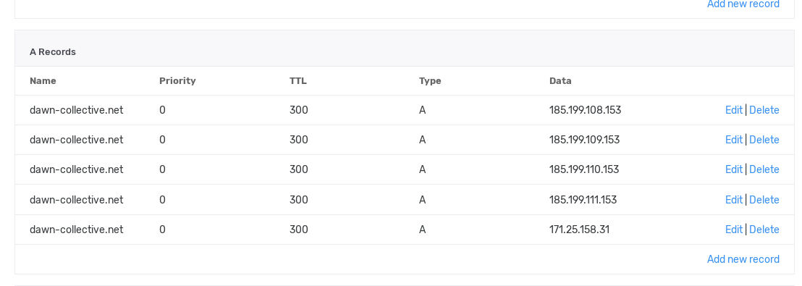
Task: Click the 171.25.158.31 data value
Action: [x=580, y=230]
